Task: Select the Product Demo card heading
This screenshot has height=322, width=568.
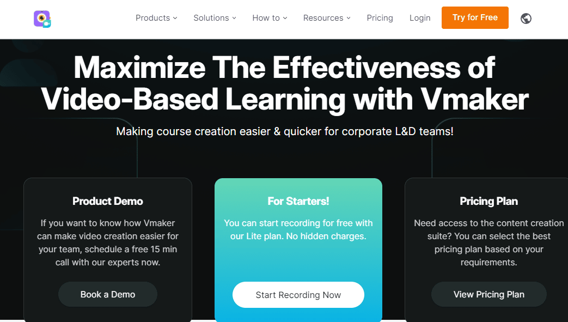Action: click(108, 201)
